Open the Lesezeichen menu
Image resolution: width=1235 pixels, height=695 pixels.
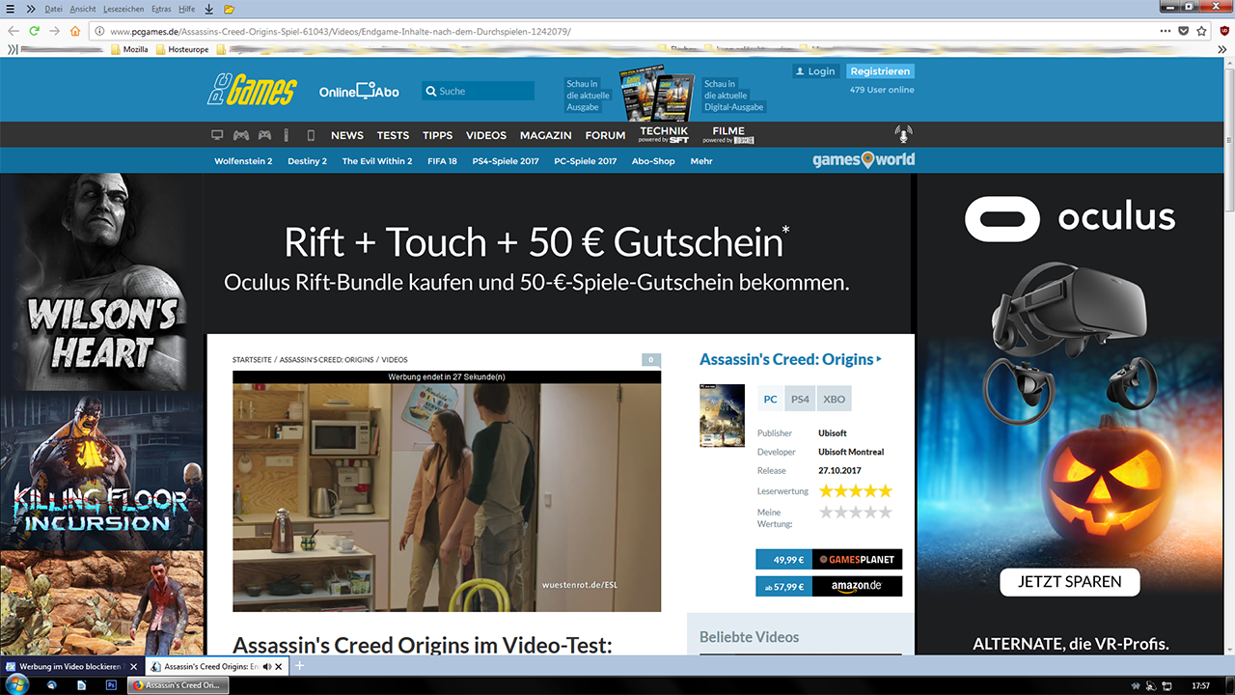point(123,9)
